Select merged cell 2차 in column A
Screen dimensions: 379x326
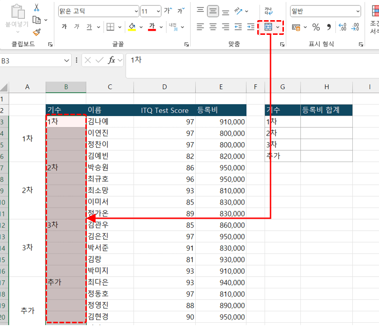[27, 190]
